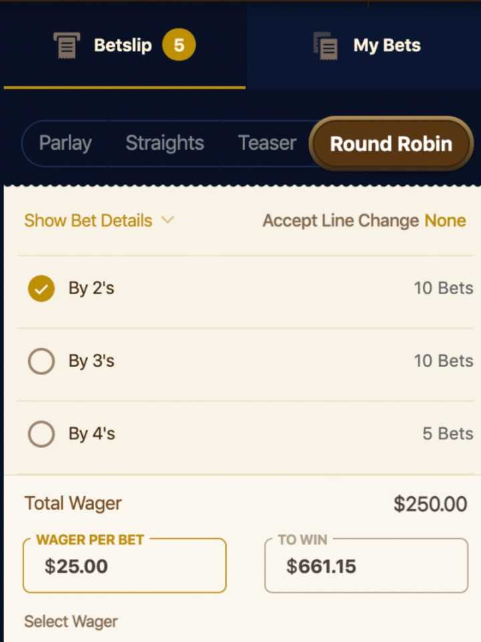Image resolution: width=481 pixels, height=642 pixels.
Task: Switch to the My Bets tab
Action: [x=386, y=45]
